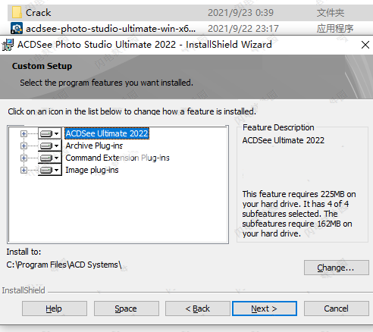Click the Next > button
The height and width of the screenshot is (332, 373).
[265, 309]
